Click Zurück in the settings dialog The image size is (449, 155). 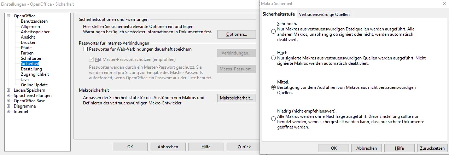pos(243,147)
